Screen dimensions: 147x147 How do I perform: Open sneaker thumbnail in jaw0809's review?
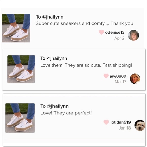21,69
